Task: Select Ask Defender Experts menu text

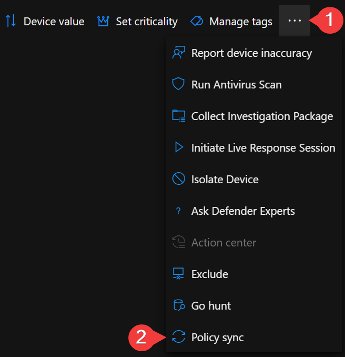Action: point(243,211)
